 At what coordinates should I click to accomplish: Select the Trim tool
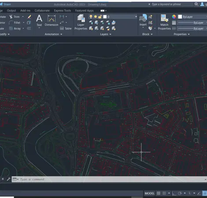pos(15,17)
